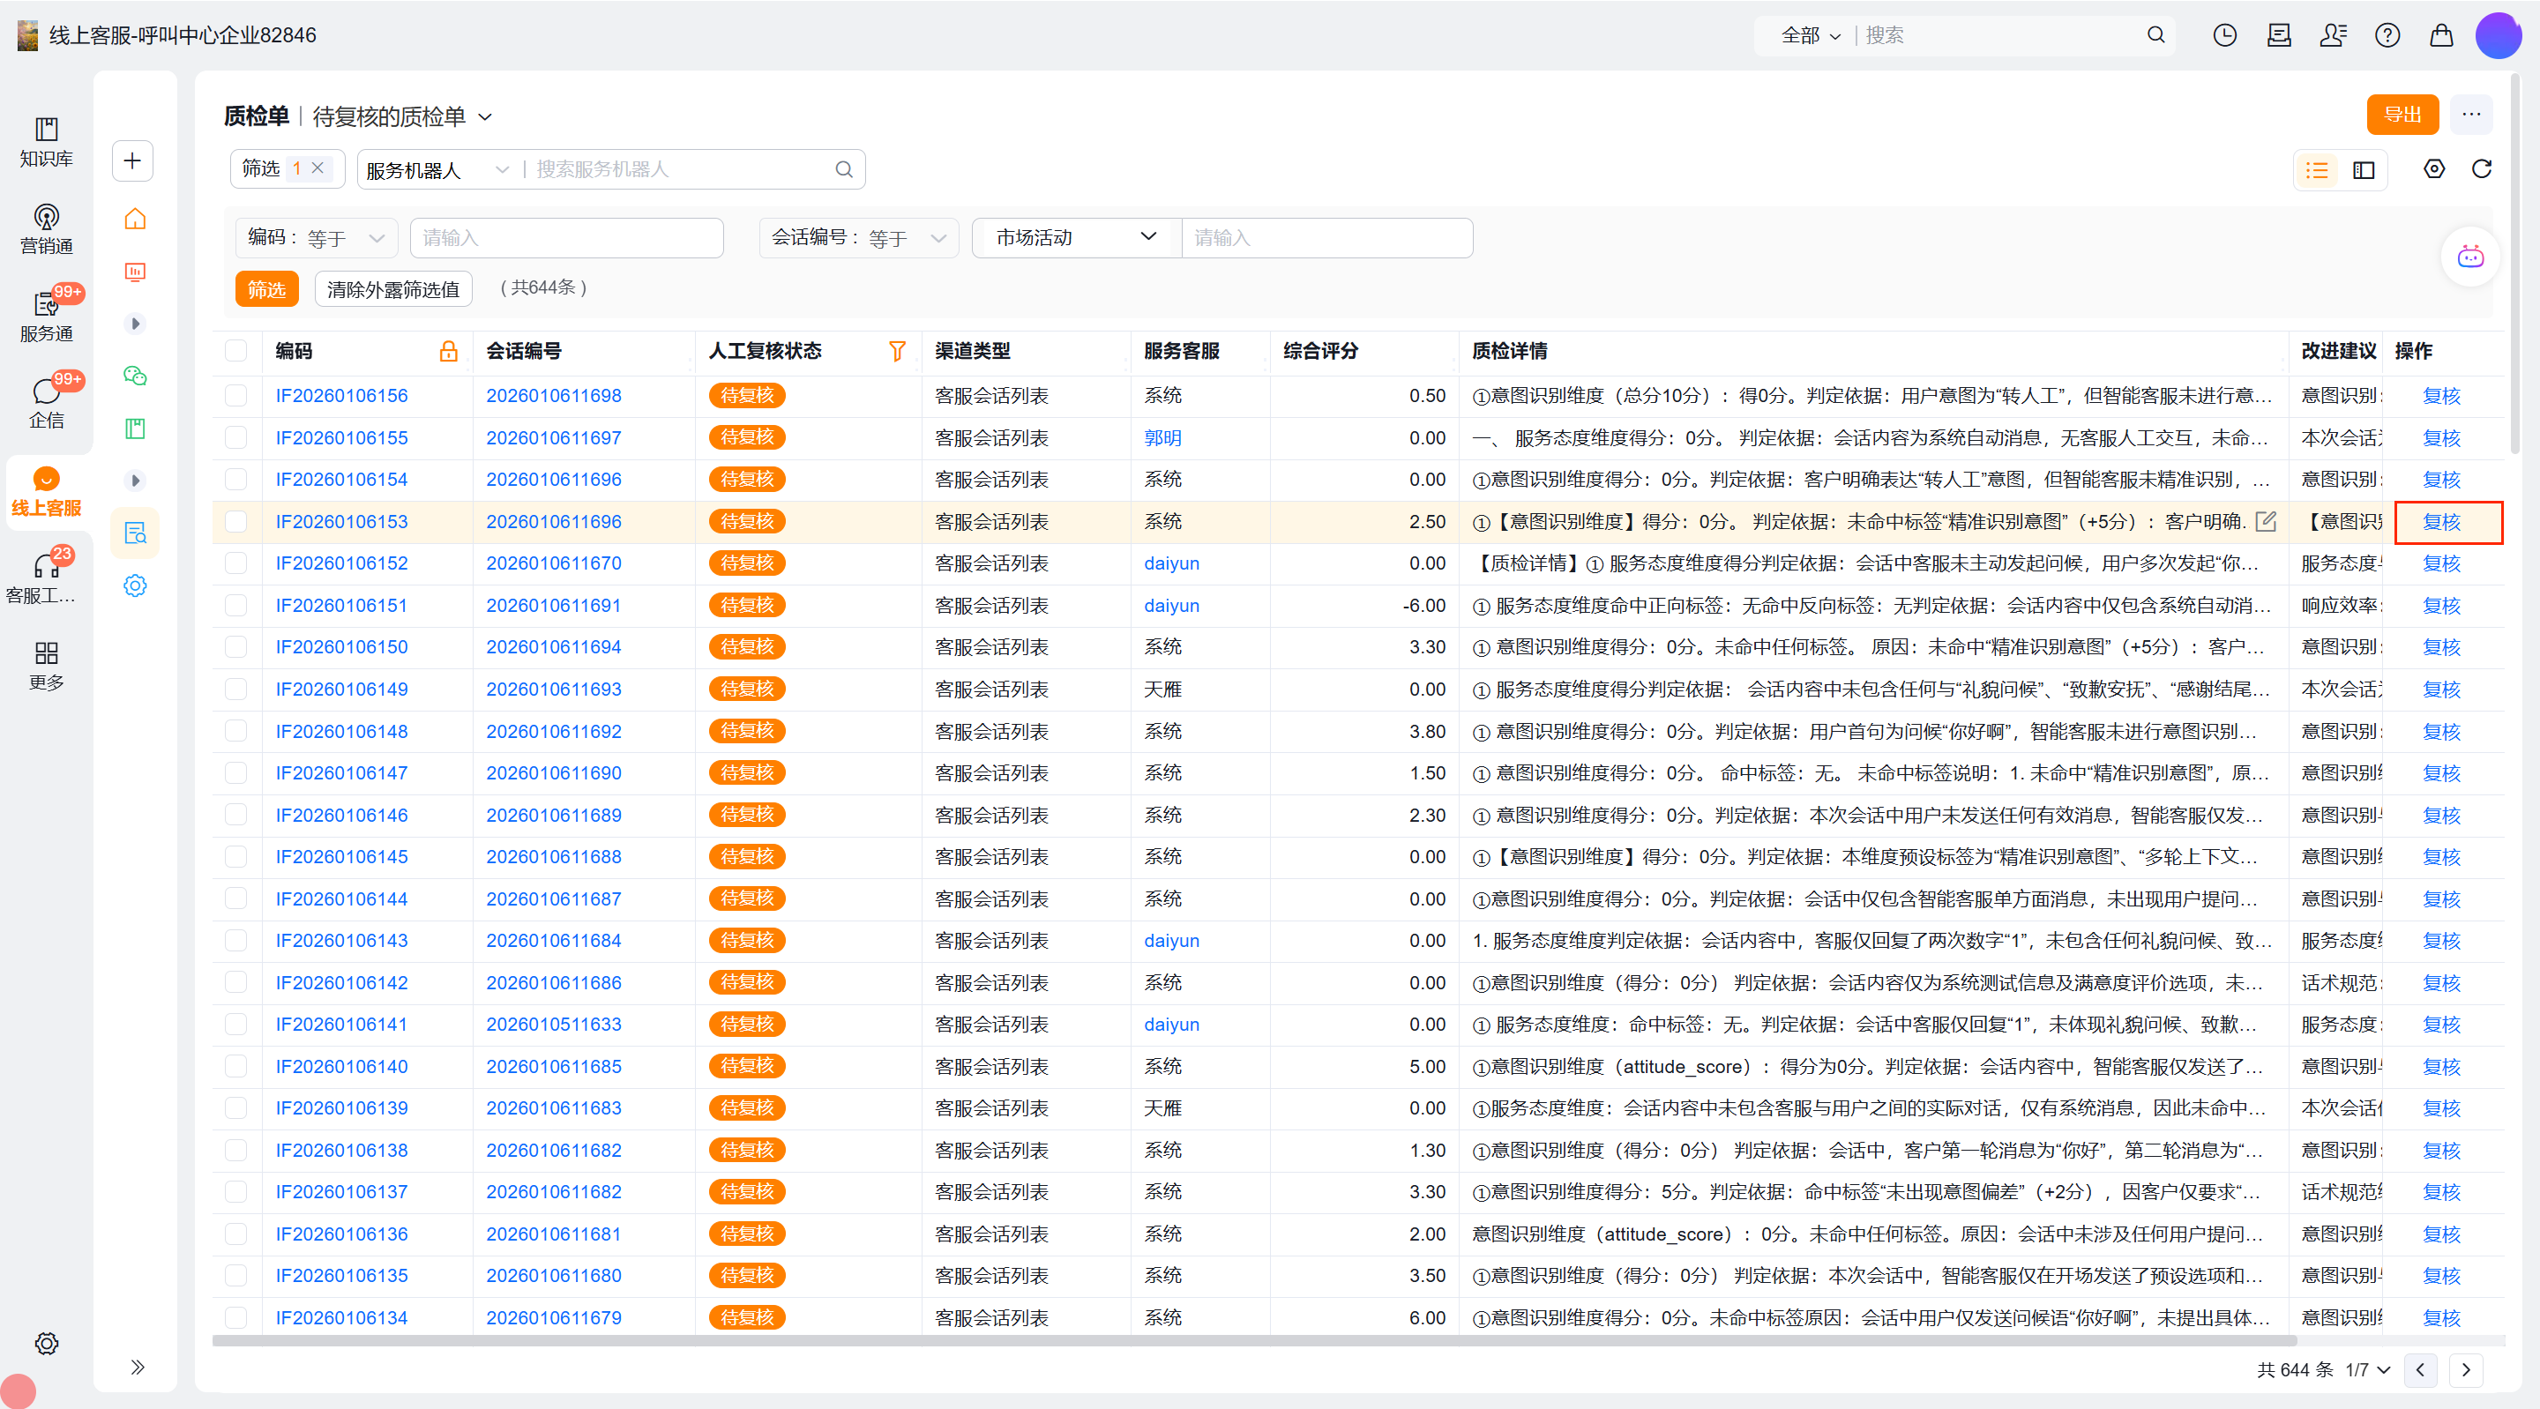This screenshot has height=1409, width=2540.
Task: Select the checkbox for row IF20260106152
Action: pyautogui.click(x=235, y=563)
